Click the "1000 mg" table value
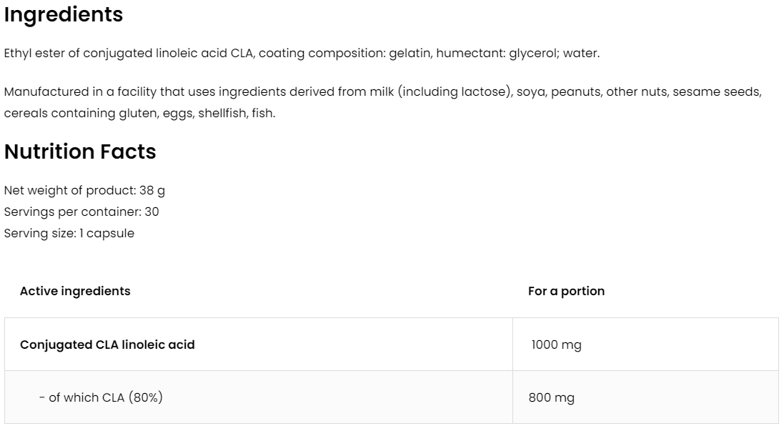 557,345
